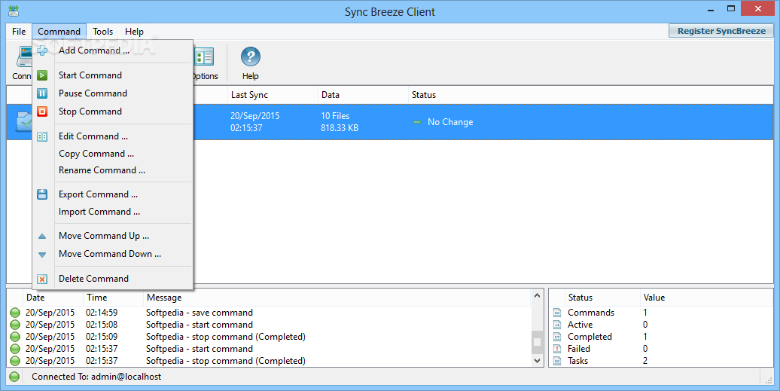Click the 20/Sep/2015 02:15:37 last sync cell
This screenshot has height=391, width=780.
(254, 122)
